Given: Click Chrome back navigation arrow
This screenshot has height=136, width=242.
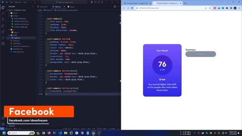Looking at the screenshot, I should coord(124,8).
